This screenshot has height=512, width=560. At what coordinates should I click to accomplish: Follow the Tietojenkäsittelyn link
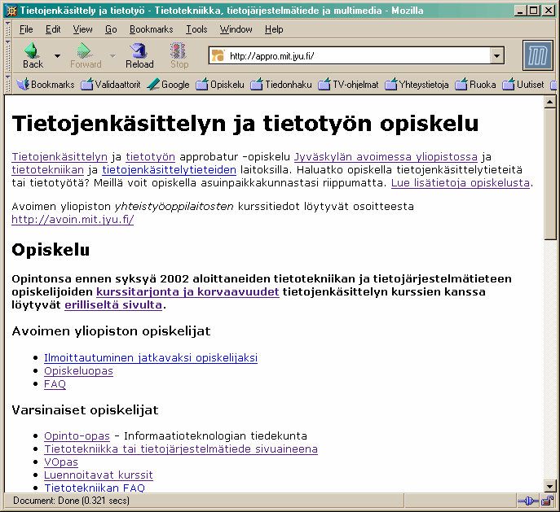point(60,157)
